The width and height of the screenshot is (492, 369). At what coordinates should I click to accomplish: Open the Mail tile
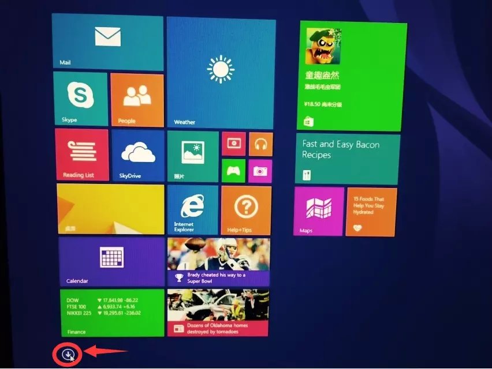[x=107, y=42]
